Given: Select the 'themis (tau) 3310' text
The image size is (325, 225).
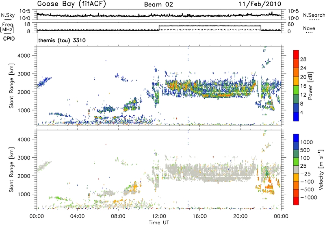Looking at the screenshot, I should tap(62, 40).
